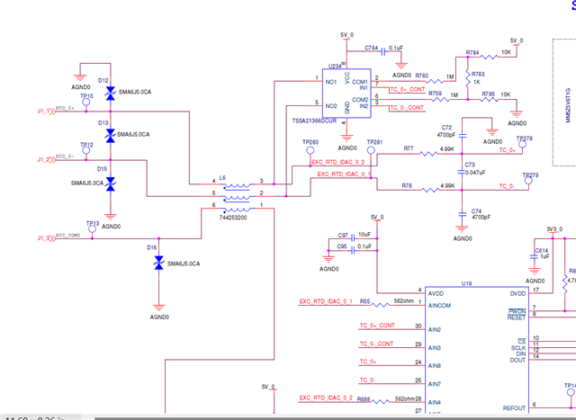Select the TP10 test point circle

[86, 102]
